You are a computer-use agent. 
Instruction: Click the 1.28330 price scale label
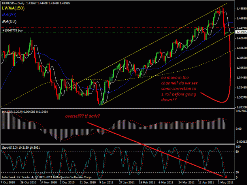tap(241, 107)
